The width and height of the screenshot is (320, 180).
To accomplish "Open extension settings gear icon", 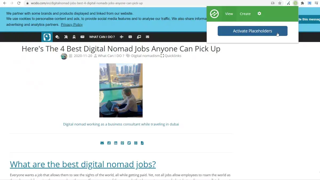I will click(x=259, y=14).
